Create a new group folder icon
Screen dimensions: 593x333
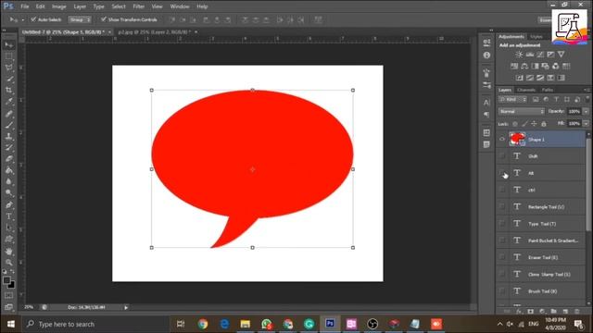554,312
